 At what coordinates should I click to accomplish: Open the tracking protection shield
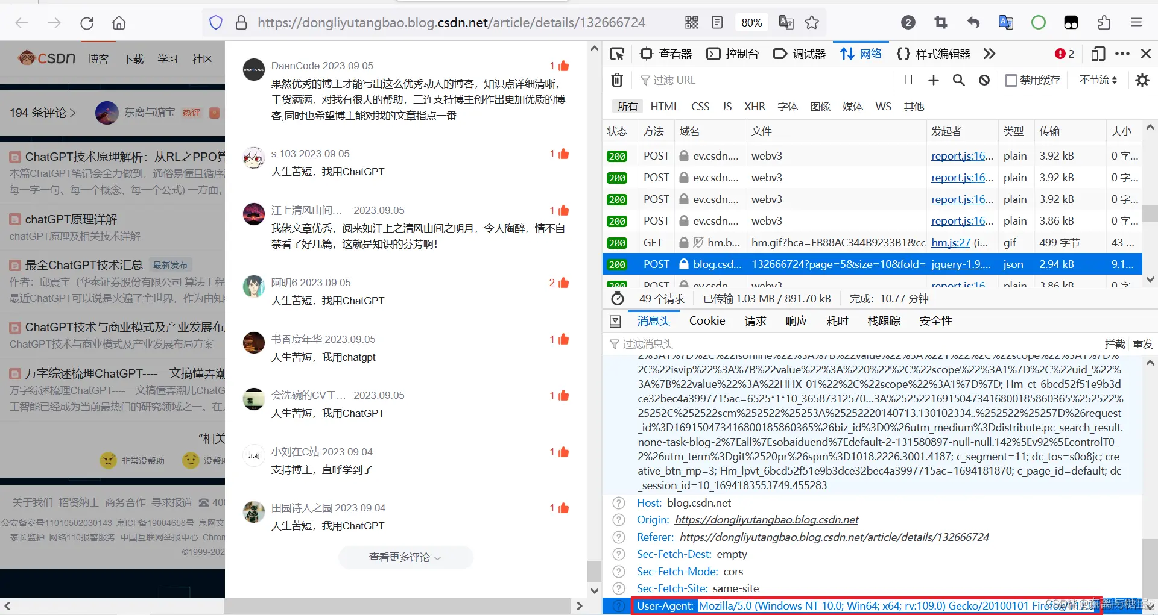coord(215,22)
